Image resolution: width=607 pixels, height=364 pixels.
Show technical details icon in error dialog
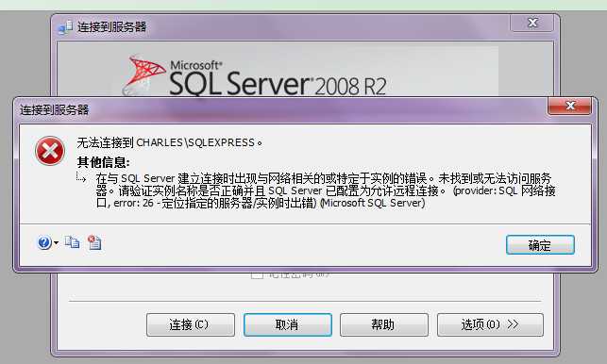pos(94,242)
